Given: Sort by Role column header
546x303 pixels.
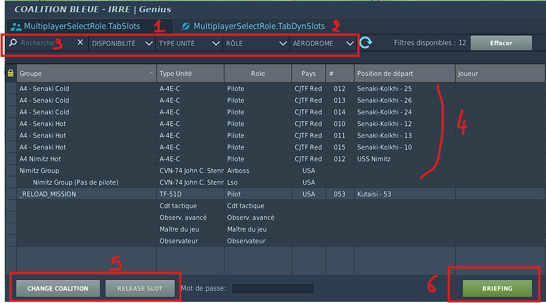Looking at the screenshot, I should [x=258, y=74].
